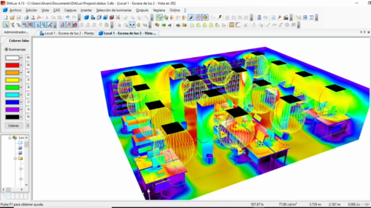Click the New project icon
The height and width of the screenshot is (208, 371).
click(6, 17)
